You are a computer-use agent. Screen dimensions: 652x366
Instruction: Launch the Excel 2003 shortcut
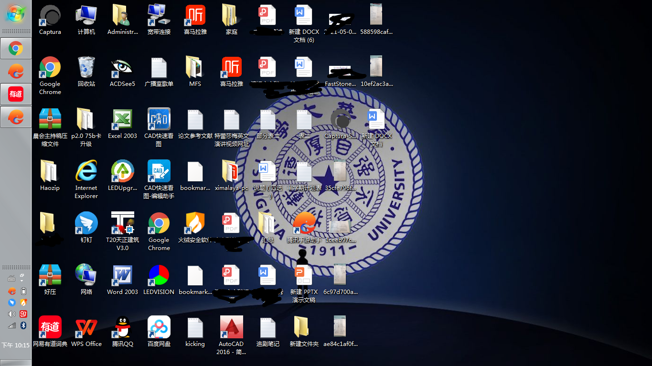[x=123, y=124]
